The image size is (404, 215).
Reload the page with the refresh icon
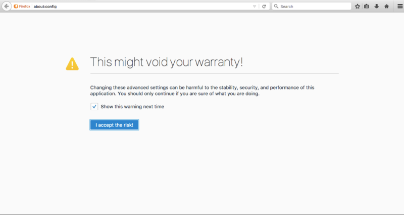[264, 7]
